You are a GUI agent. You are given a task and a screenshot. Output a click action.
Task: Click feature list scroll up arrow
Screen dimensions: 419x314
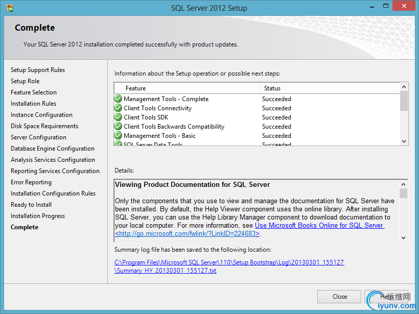tap(404, 87)
